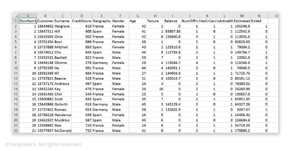The height and width of the screenshot is (151, 290).
Task: Select the column M header
Action: coord(242,16)
